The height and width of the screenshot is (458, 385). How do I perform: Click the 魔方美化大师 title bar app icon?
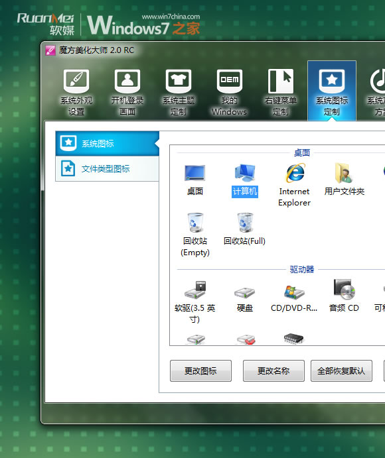coord(50,50)
